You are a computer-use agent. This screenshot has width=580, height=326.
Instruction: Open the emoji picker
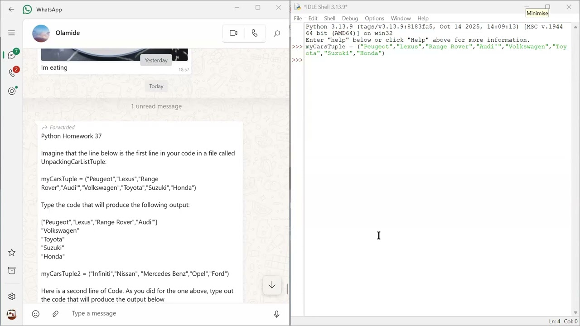[x=36, y=314]
